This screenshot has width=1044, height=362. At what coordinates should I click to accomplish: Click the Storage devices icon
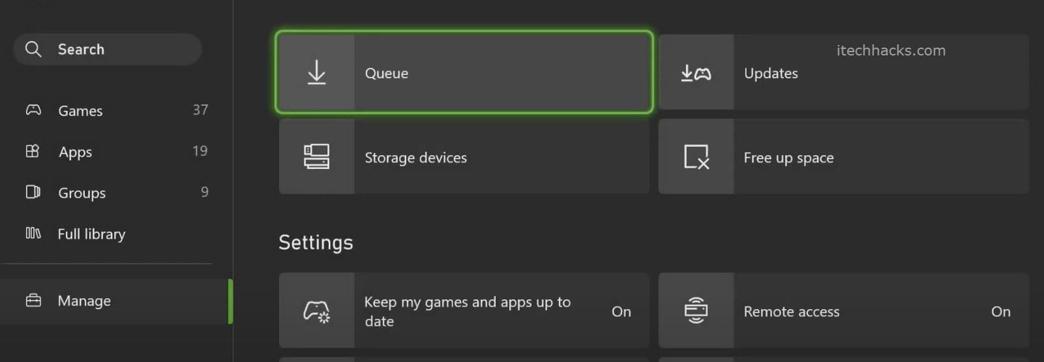click(x=316, y=157)
